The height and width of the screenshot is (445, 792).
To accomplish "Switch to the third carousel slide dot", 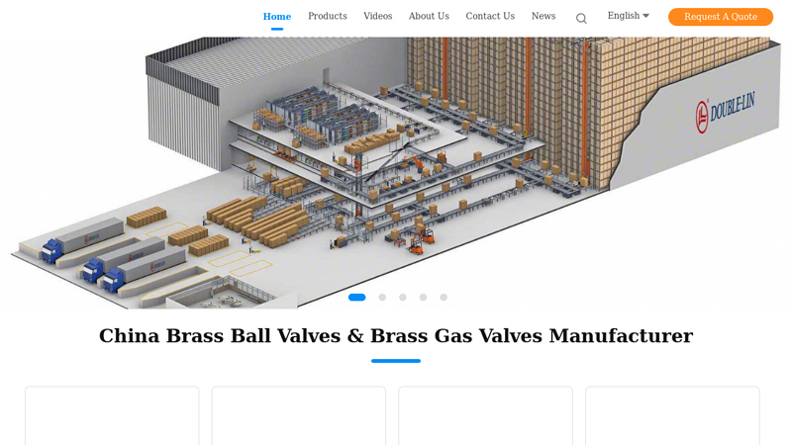I will pyautogui.click(x=403, y=298).
